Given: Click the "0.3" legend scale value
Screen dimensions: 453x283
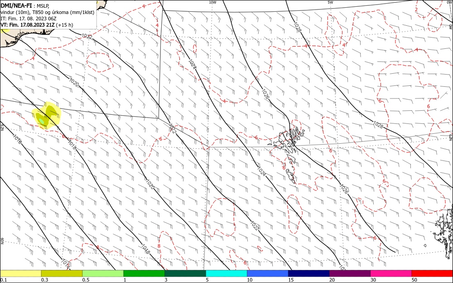Looking at the screenshot, I should [45, 280].
